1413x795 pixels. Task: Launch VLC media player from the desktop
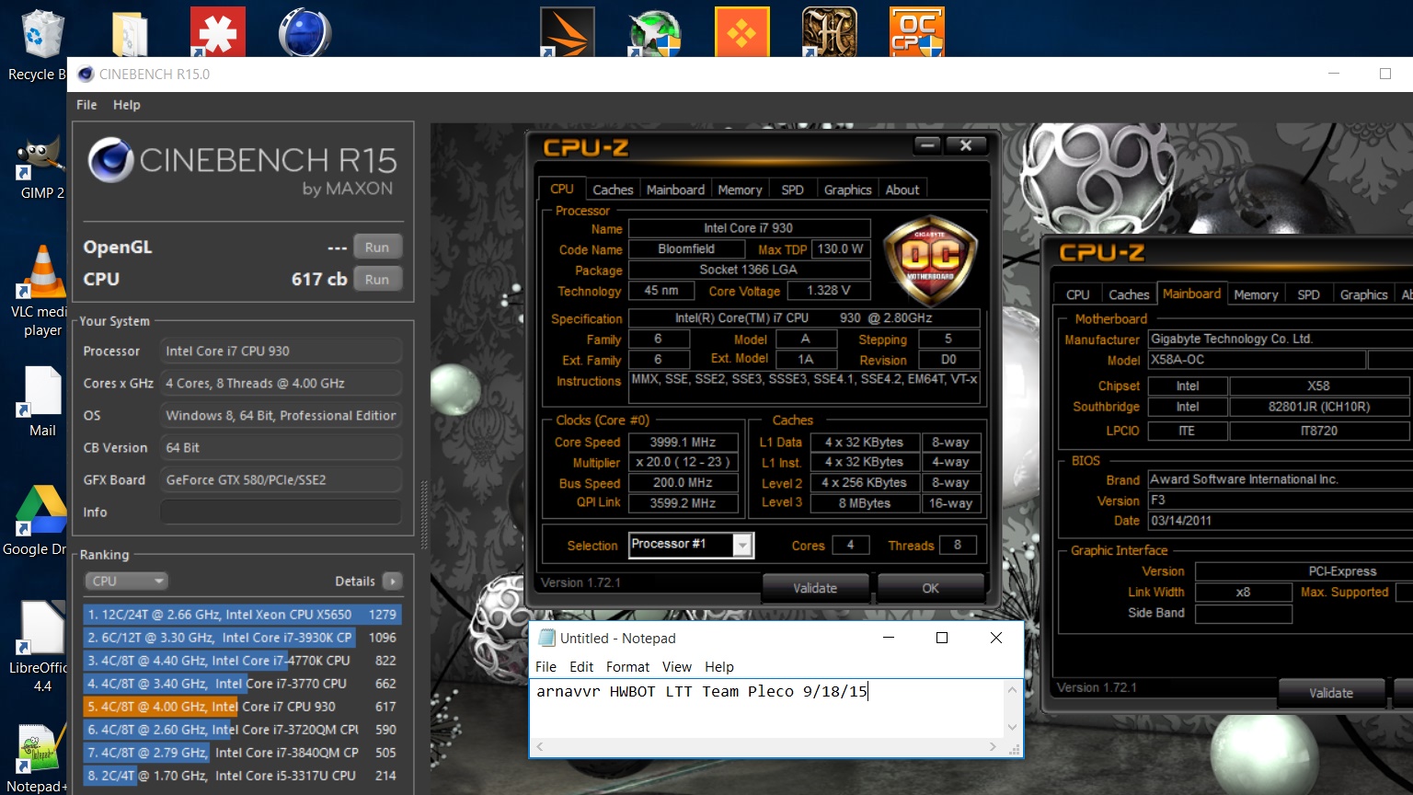[x=41, y=291]
